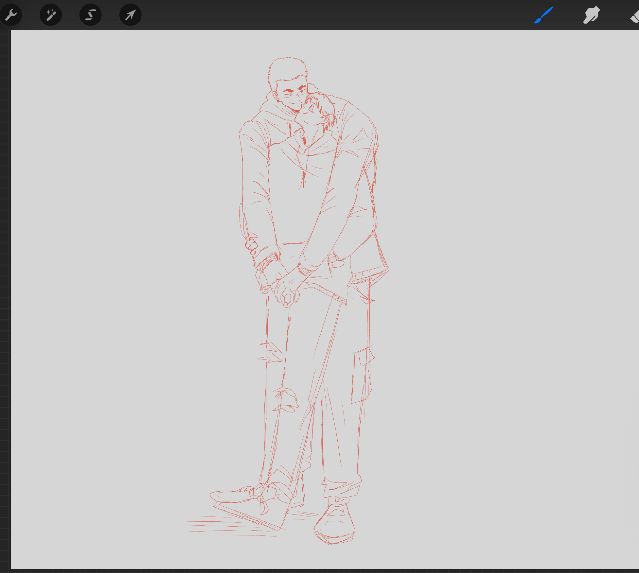The width and height of the screenshot is (639, 573).
Task: Activate the Selection tool
Action: [x=90, y=15]
